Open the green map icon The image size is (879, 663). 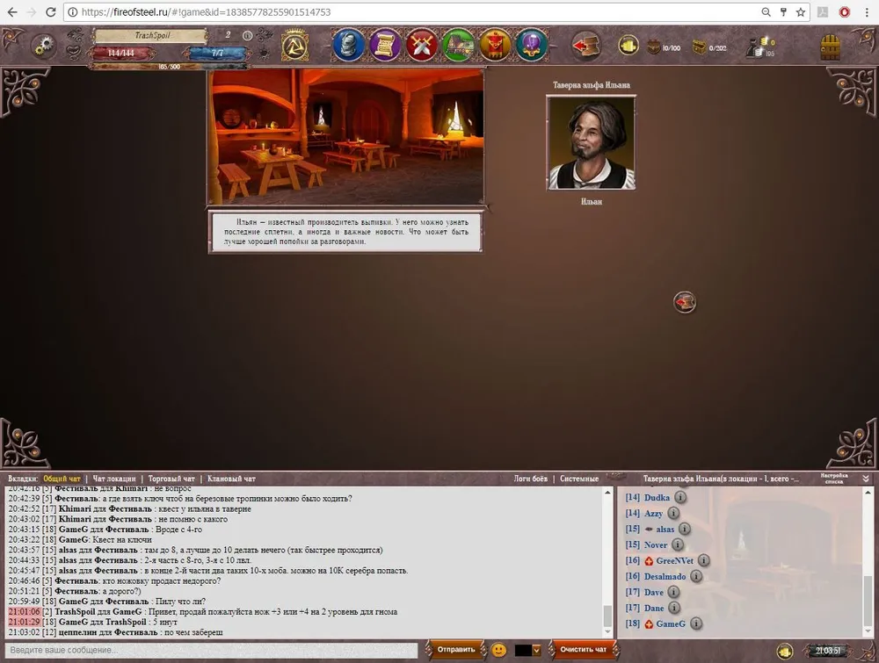[x=458, y=45]
